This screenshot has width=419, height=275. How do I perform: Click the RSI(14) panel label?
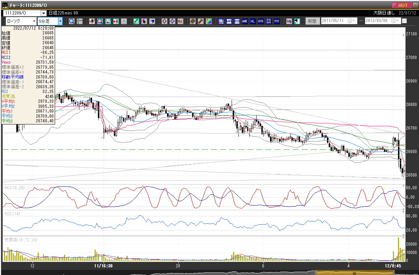coord(12,213)
